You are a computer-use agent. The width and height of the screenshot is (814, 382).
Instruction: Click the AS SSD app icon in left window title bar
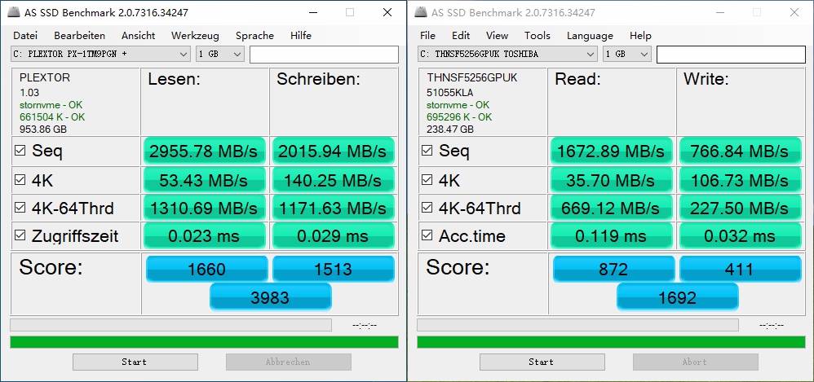click(15, 12)
